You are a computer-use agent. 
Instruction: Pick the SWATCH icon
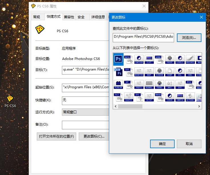180,97
